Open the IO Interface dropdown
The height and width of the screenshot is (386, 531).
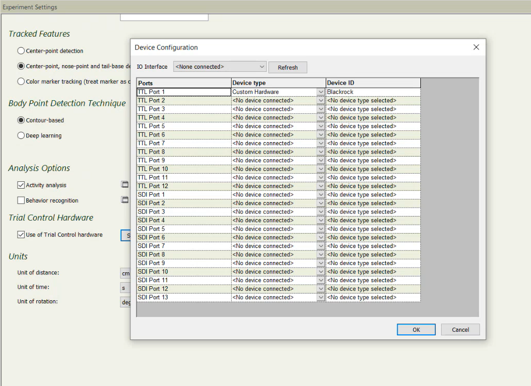click(262, 67)
